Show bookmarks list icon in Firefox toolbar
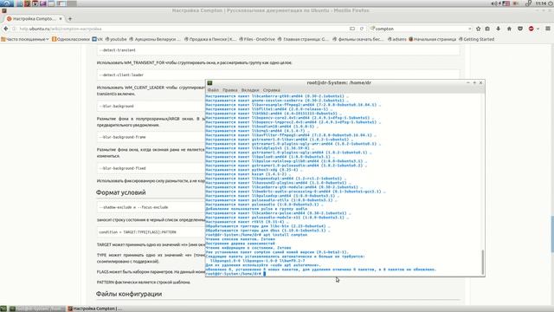This screenshot has width=554, height=312. [x=487, y=29]
